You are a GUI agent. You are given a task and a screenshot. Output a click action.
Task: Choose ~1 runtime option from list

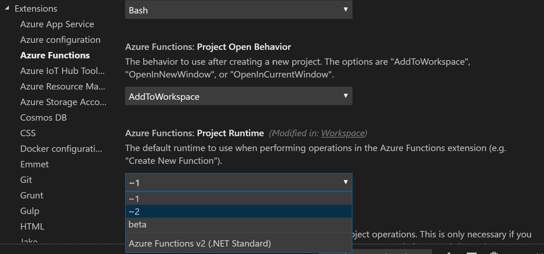[239, 198]
